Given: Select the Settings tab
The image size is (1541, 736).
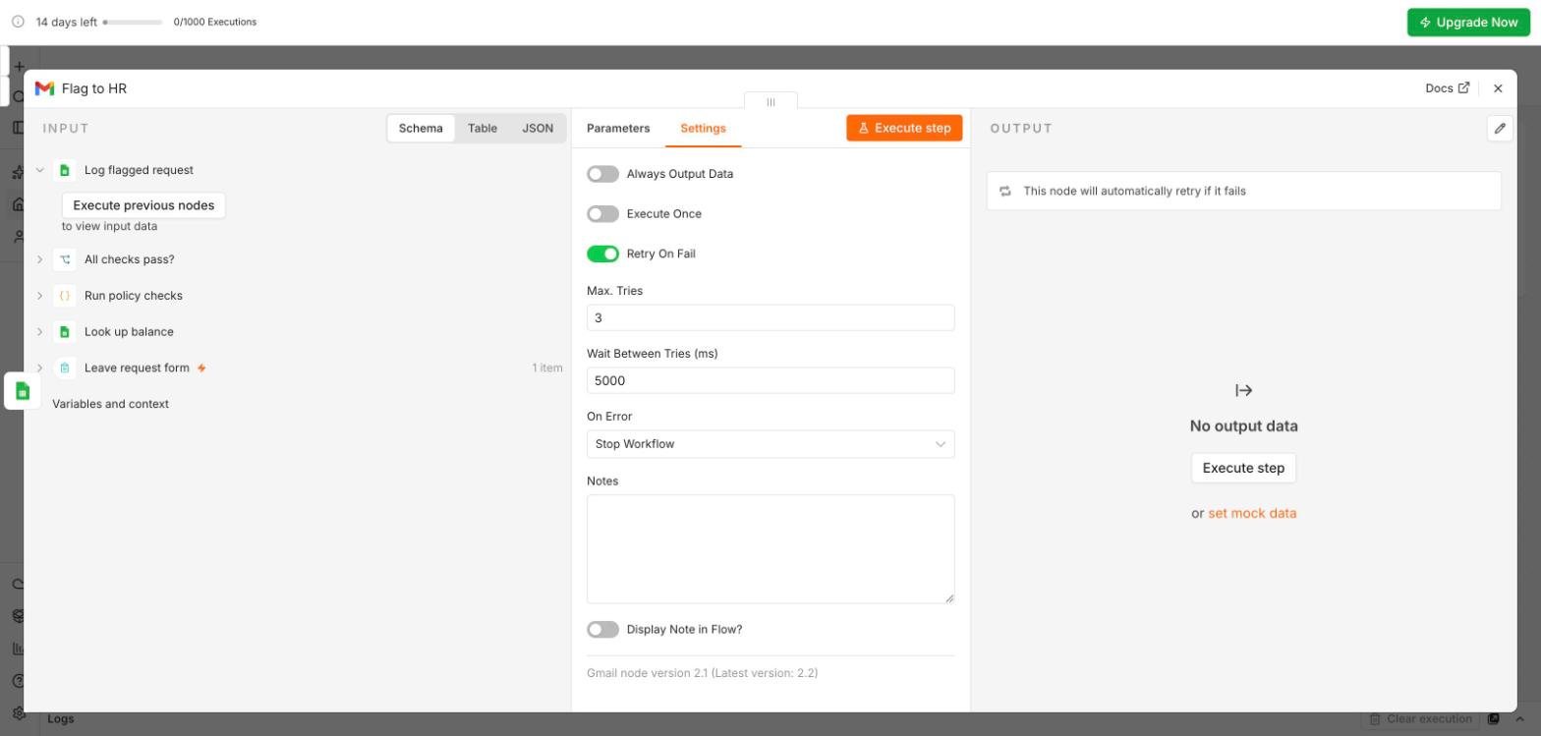Looking at the screenshot, I should coord(703,129).
